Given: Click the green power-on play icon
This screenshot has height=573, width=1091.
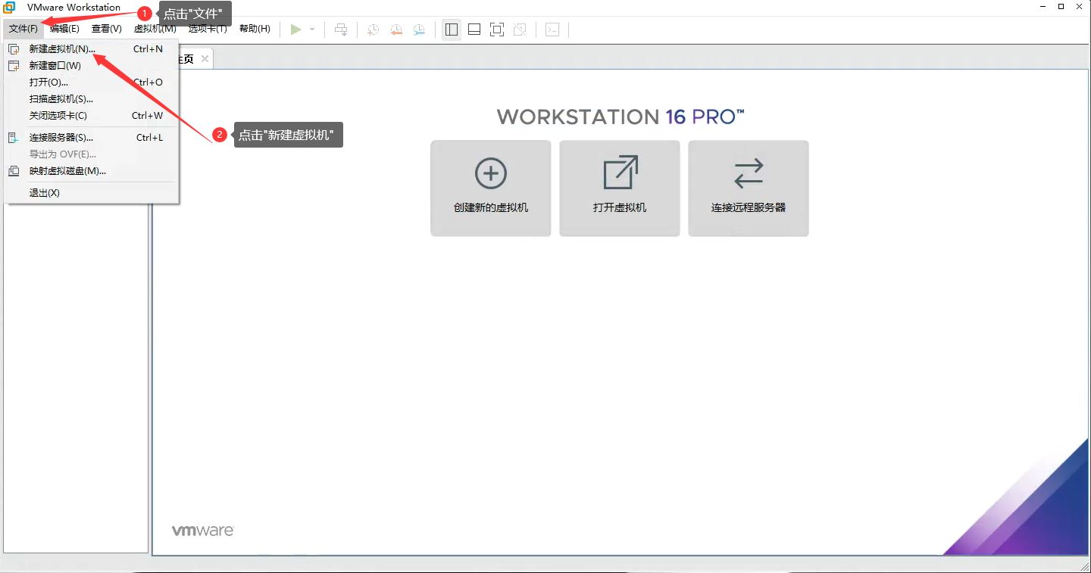Looking at the screenshot, I should 296,30.
